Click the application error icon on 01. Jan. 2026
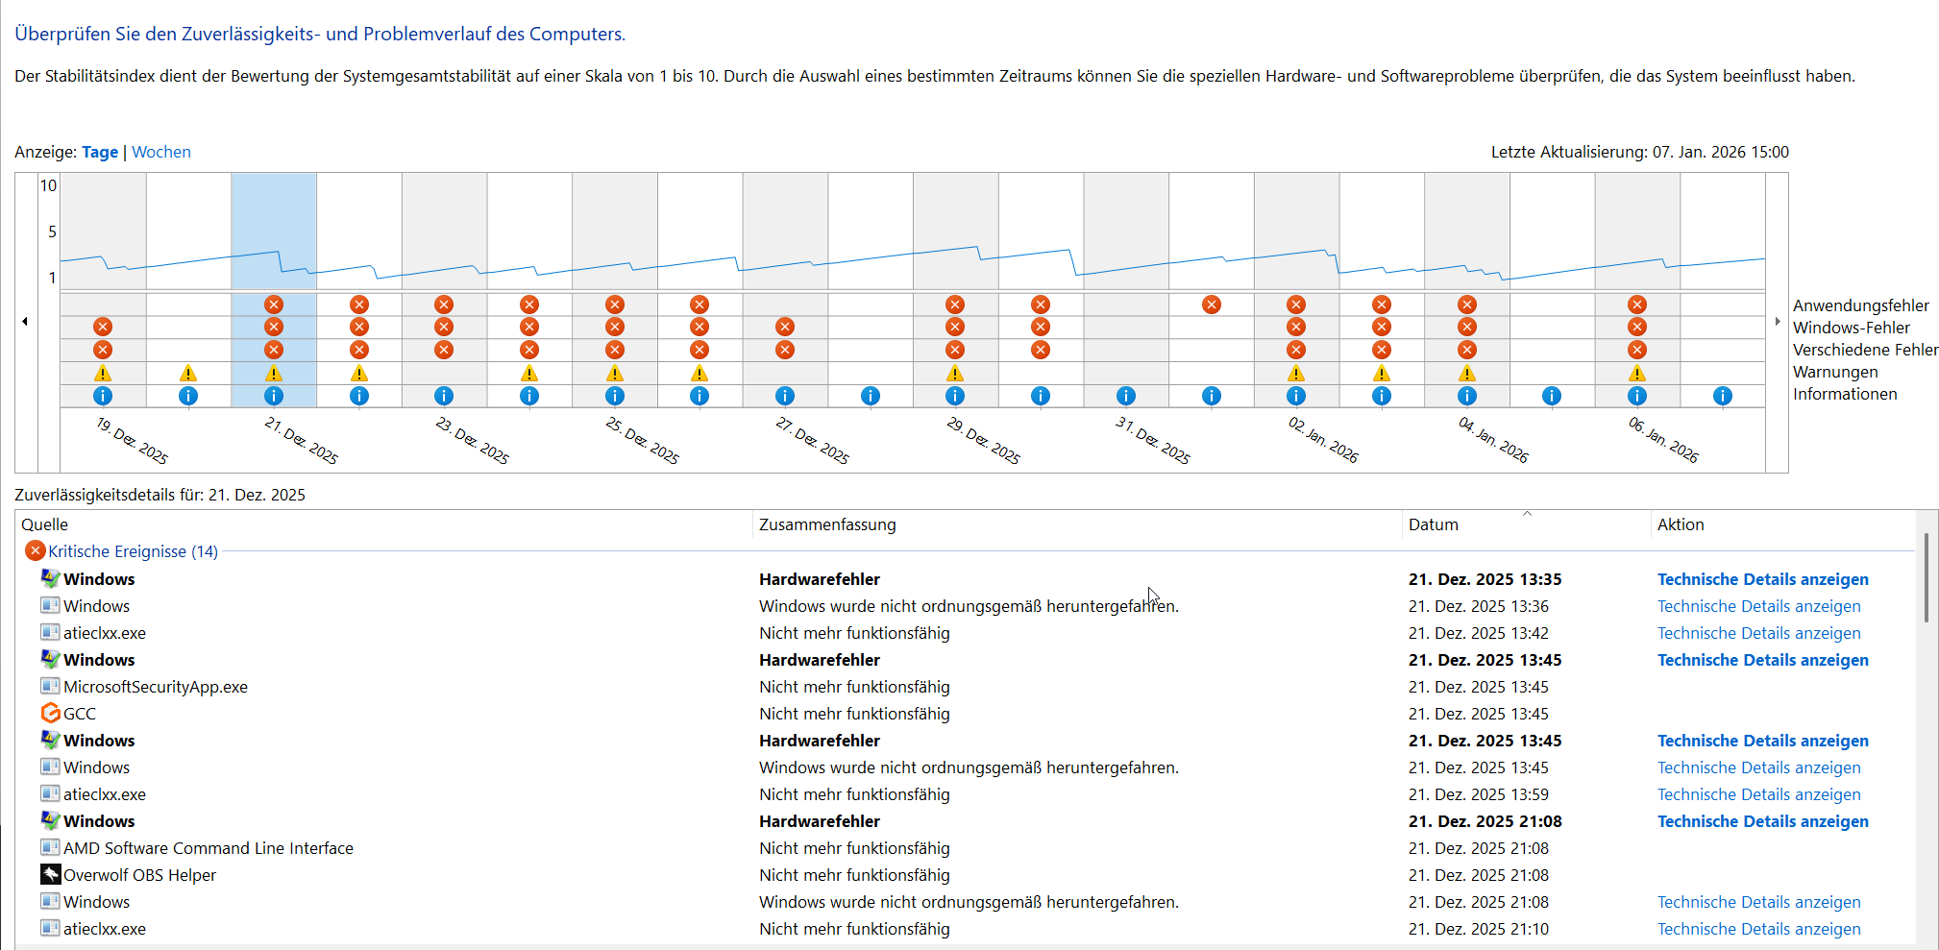1939x950 pixels. pos(1212,304)
